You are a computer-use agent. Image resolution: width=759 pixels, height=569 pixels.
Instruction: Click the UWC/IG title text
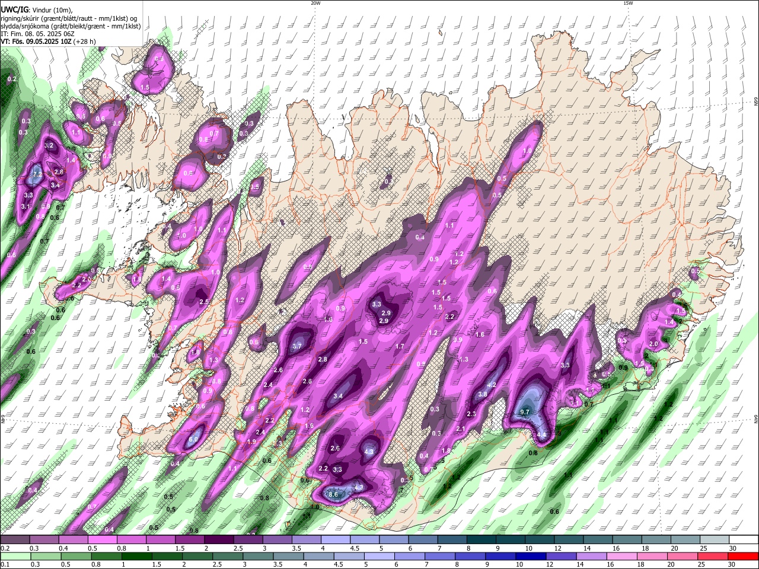[x=14, y=11]
